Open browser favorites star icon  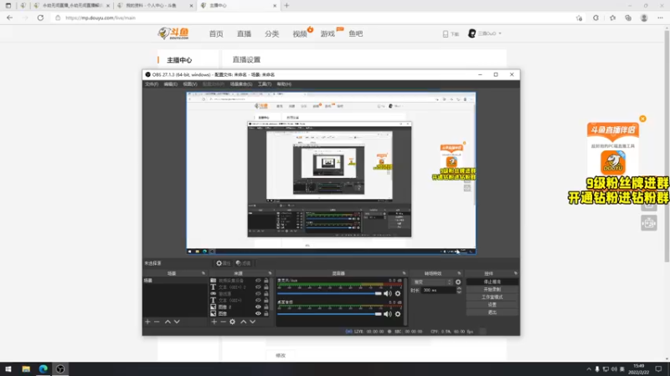[x=612, y=18]
